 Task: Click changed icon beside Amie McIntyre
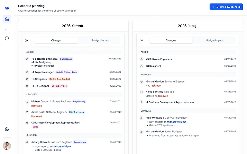[142, 118]
